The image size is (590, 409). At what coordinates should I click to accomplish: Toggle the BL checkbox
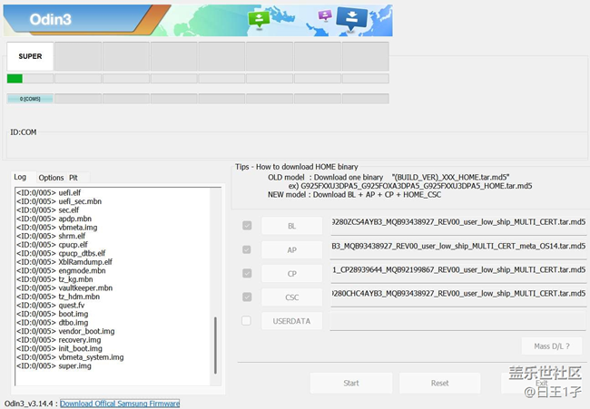tap(247, 226)
